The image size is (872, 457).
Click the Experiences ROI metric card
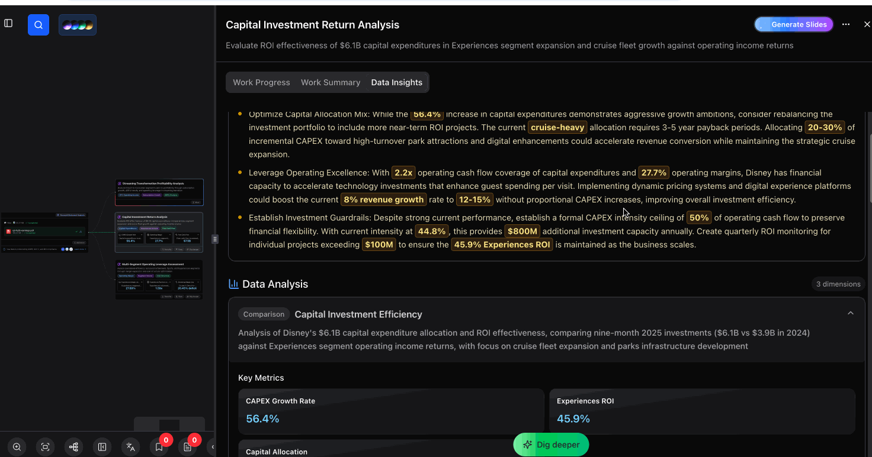[x=702, y=411]
